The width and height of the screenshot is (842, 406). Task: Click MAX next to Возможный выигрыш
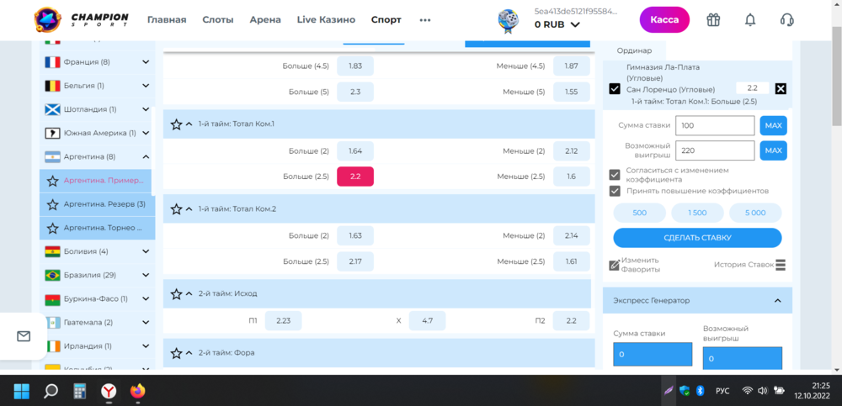pyautogui.click(x=773, y=150)
